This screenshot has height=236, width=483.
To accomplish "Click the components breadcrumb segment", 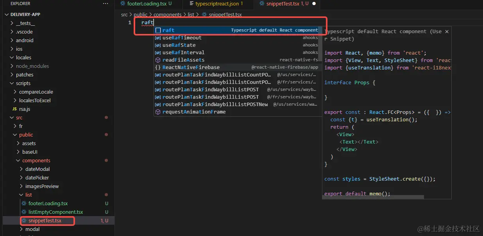I will 167,14.
